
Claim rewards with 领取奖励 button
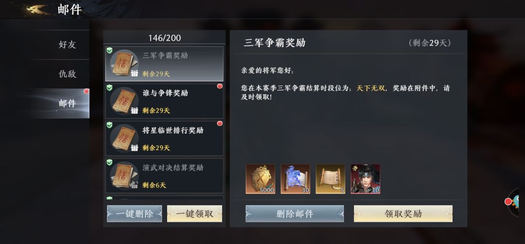403,213
